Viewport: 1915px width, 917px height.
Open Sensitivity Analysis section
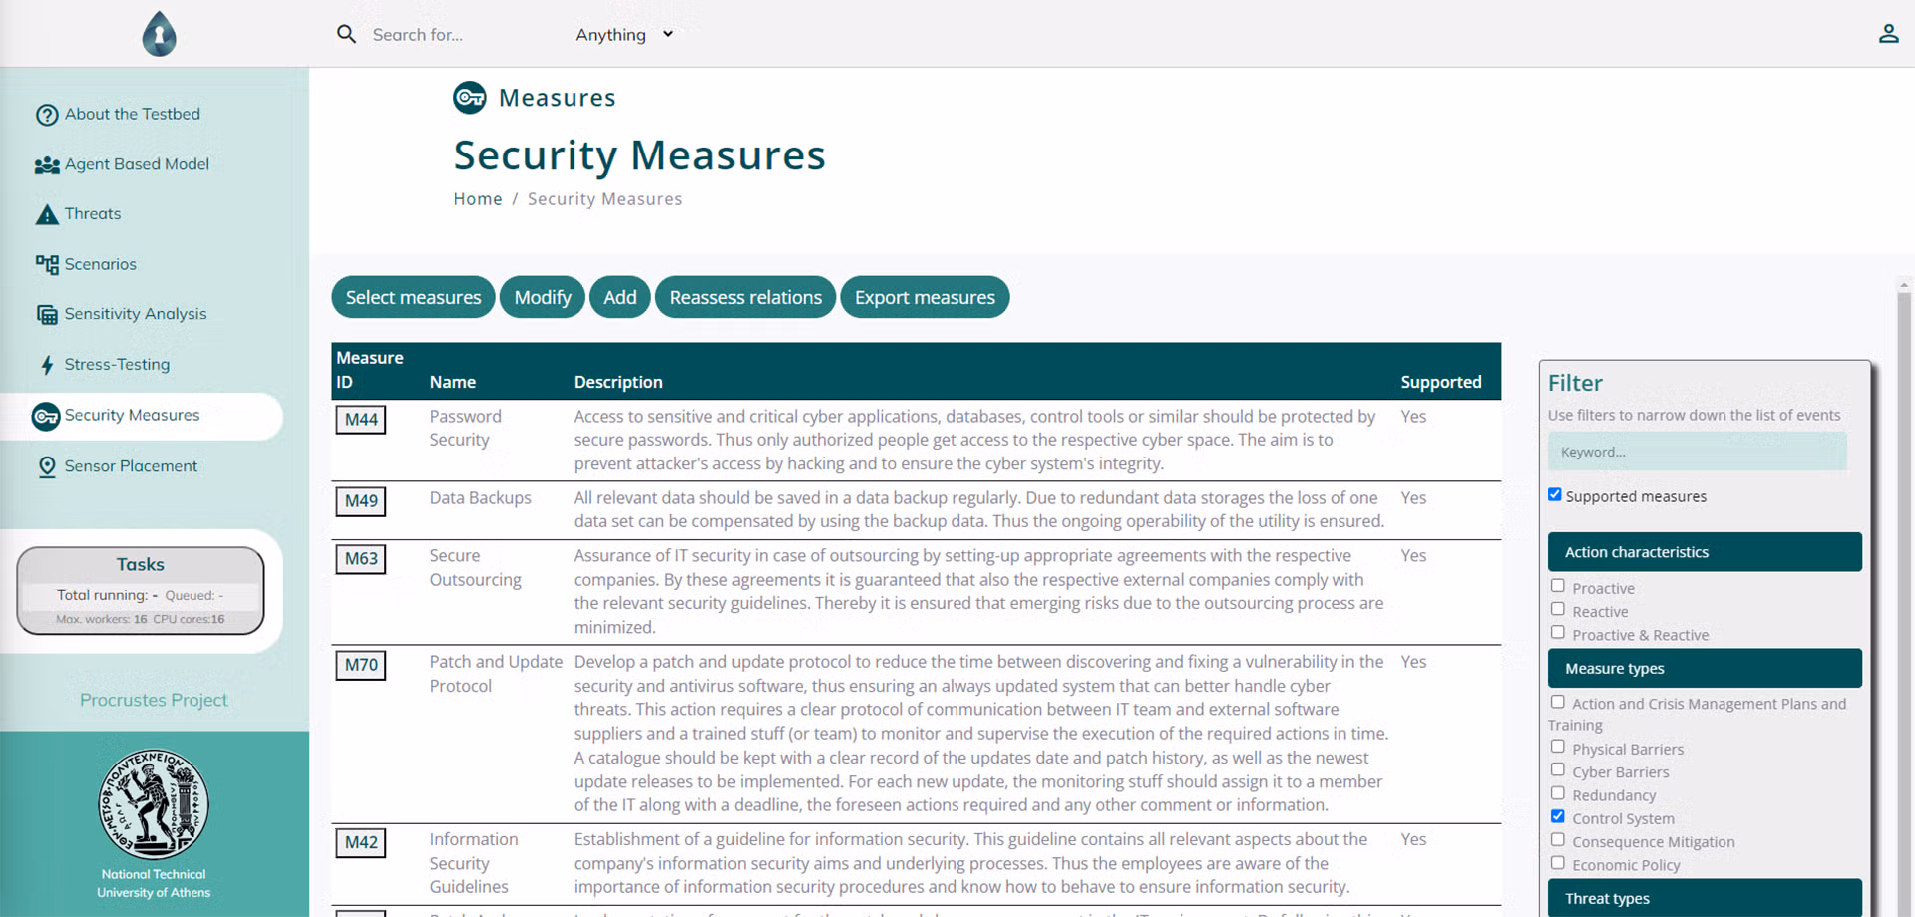tap(136, 314)
